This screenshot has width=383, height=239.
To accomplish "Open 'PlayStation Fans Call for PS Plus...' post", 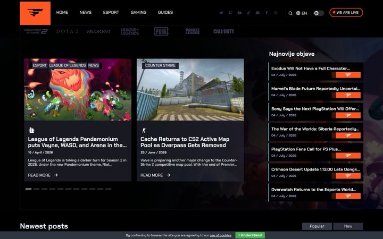I will pos(306,149).
